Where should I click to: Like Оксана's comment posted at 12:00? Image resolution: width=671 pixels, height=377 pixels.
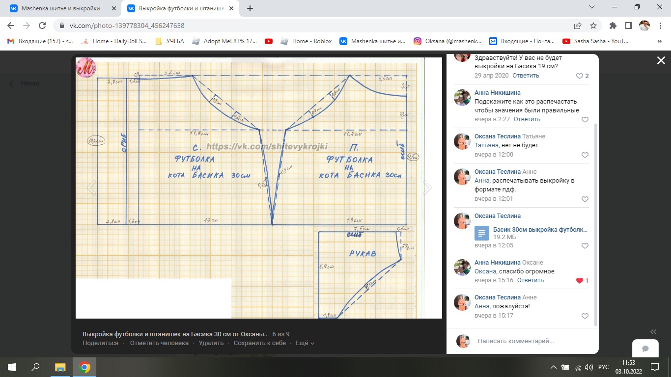(585, 155)
